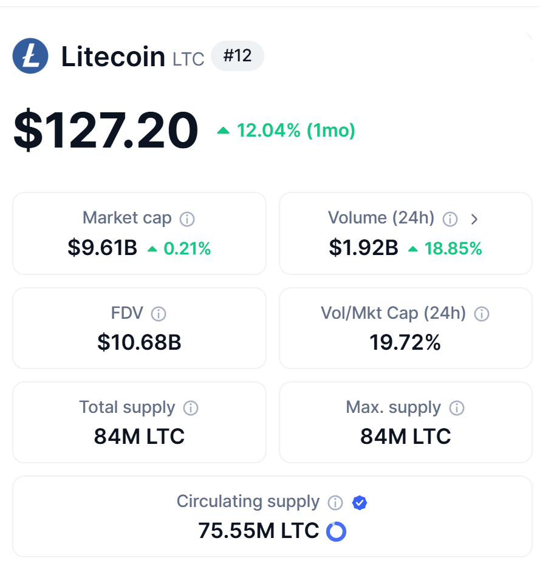Expand Volume (24h) details chevron
This screenshot has width=554, height=572.
474,219
